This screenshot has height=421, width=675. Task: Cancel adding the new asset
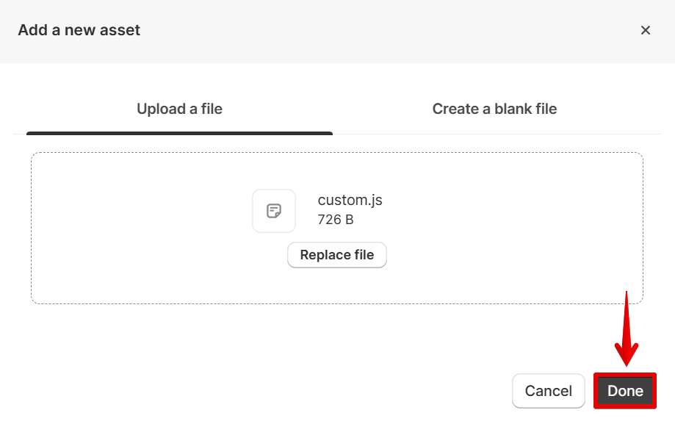tap(548, 391)
